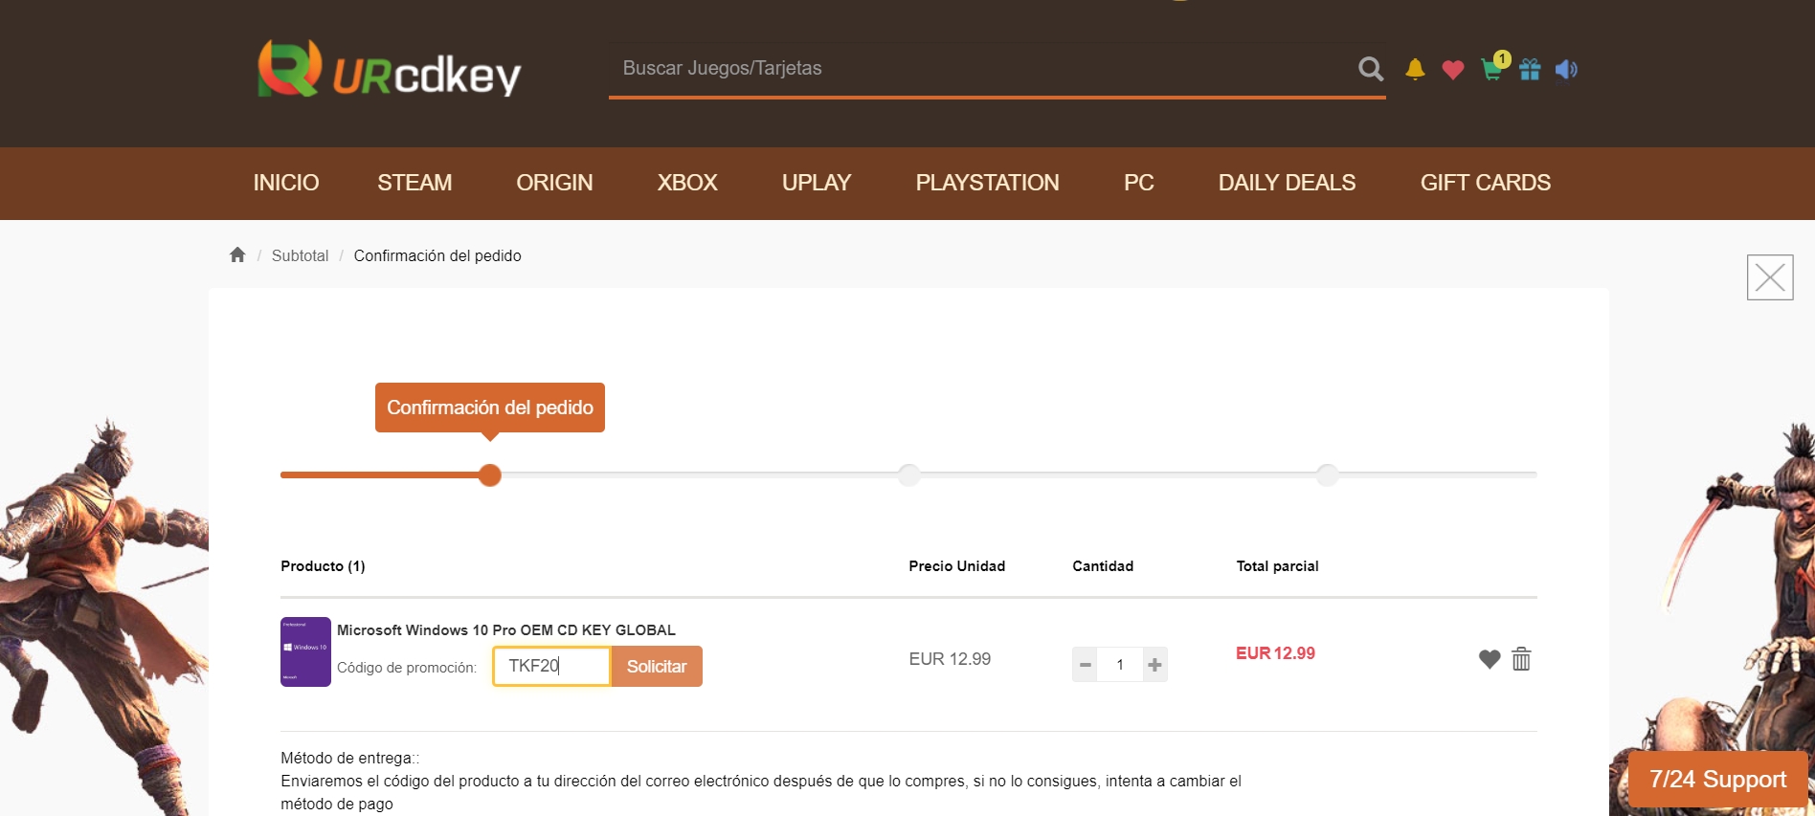Open the shopping cart icon
This screenshot has width=1815, height=816.
(1491, 69)
